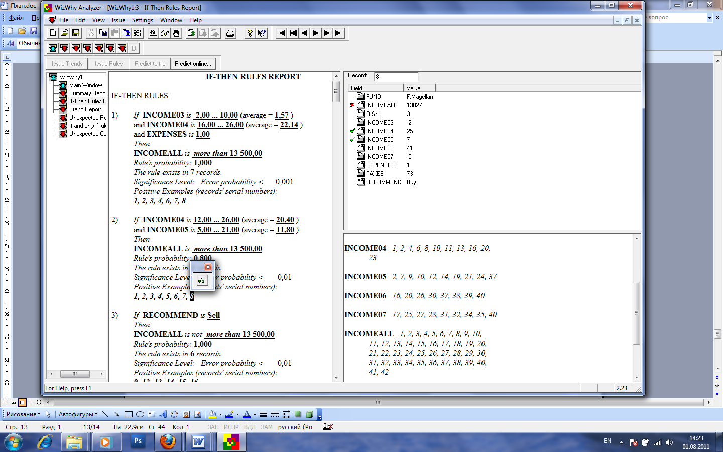723x452 pixels.
Task: Select Summary Report tree item
Action: coord(87,93)
